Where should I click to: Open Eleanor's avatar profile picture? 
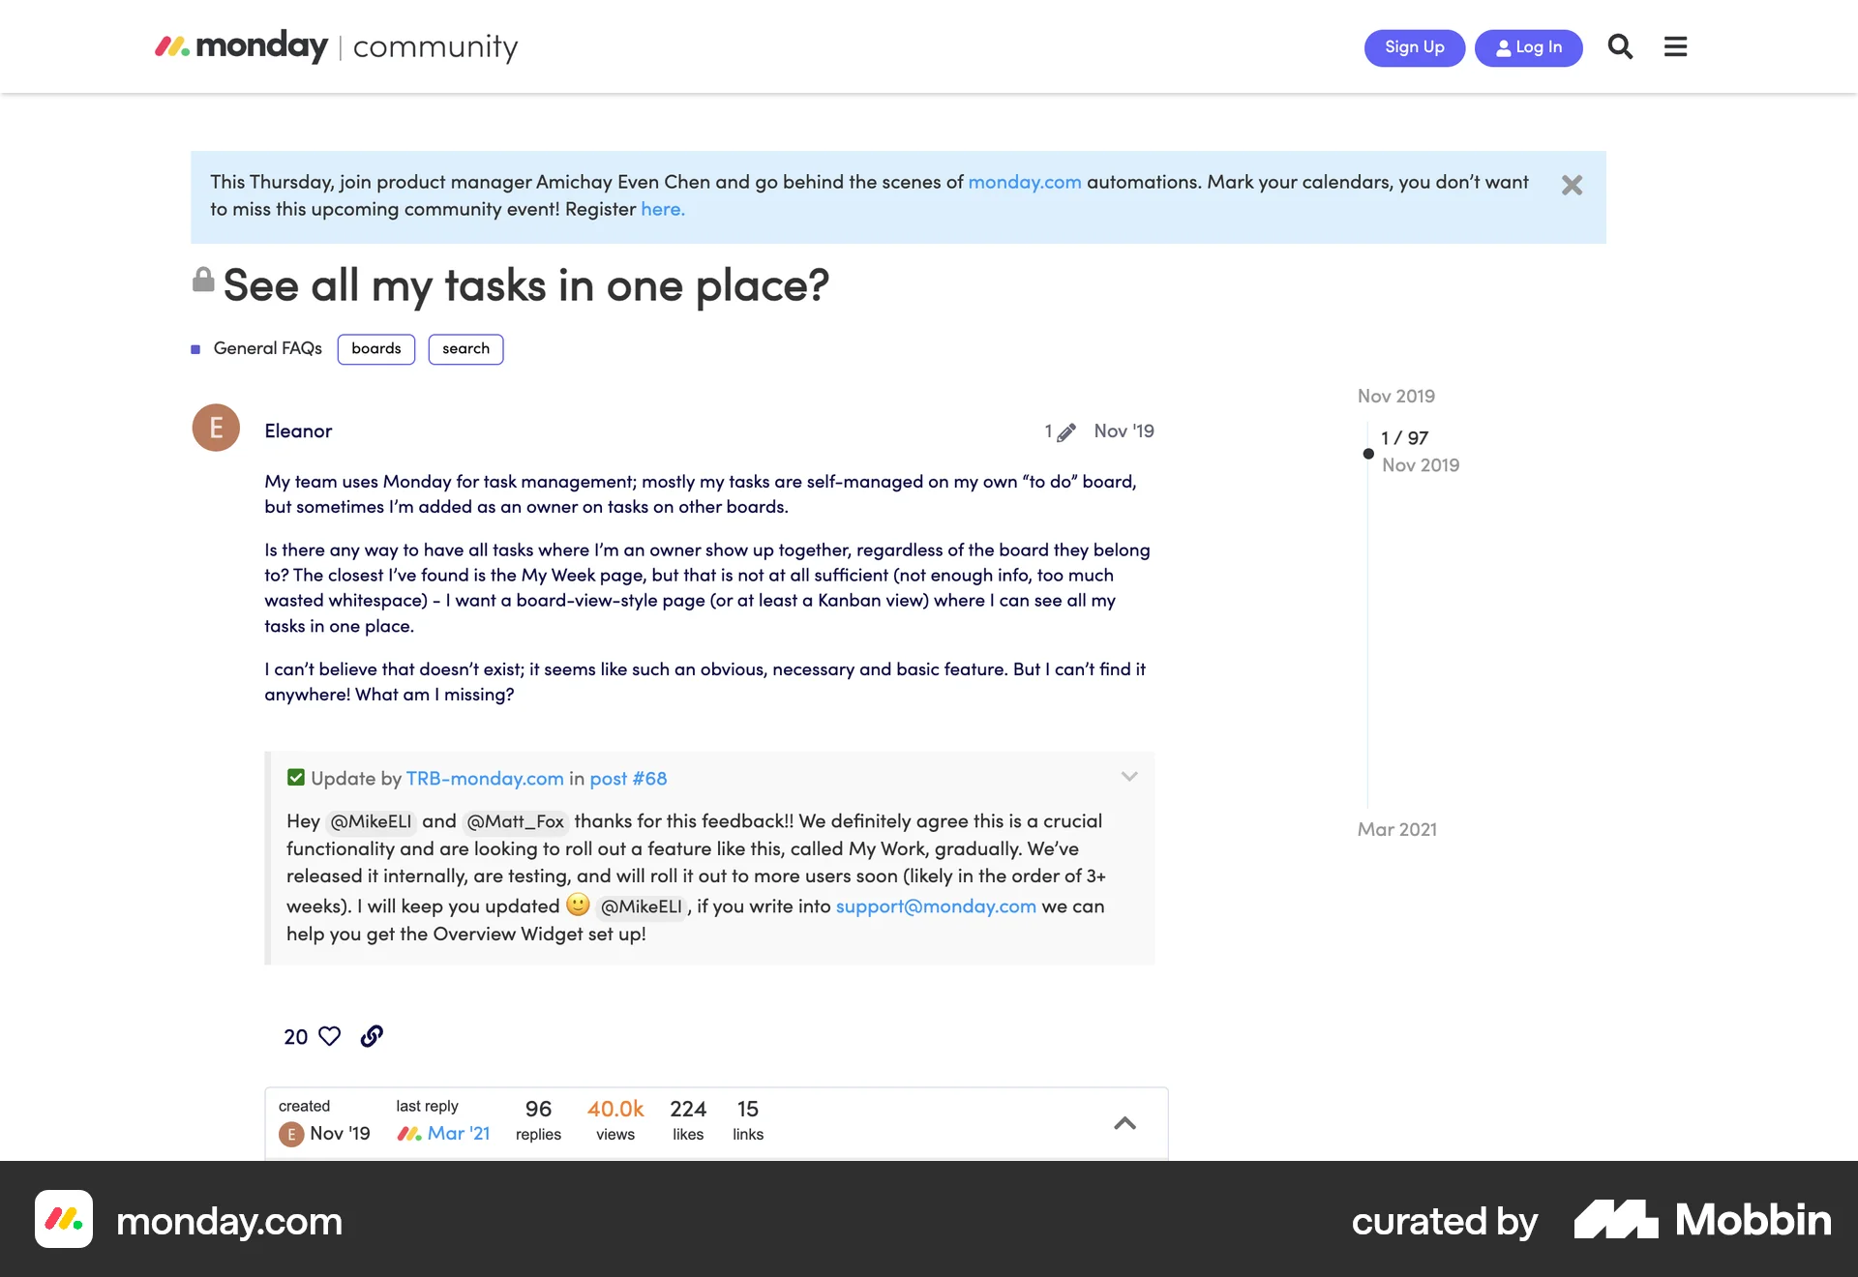coord(216,428)
